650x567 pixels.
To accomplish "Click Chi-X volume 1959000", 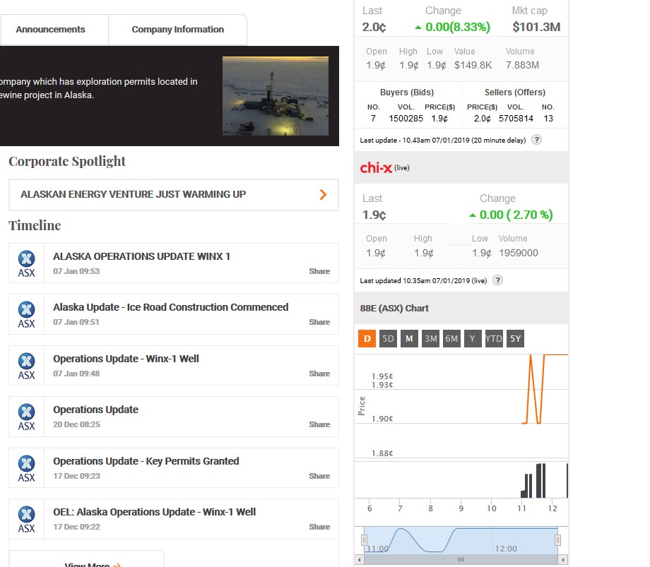I will coord(518,253).
